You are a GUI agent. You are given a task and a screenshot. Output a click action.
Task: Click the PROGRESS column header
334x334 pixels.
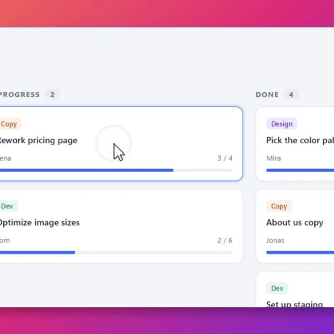tap(20, 95)
